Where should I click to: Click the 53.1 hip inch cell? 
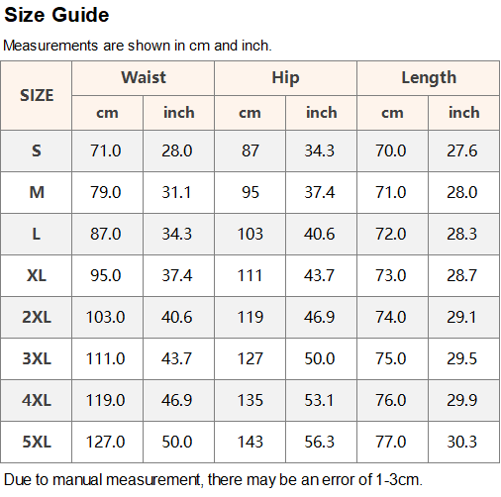pos(319,400)
